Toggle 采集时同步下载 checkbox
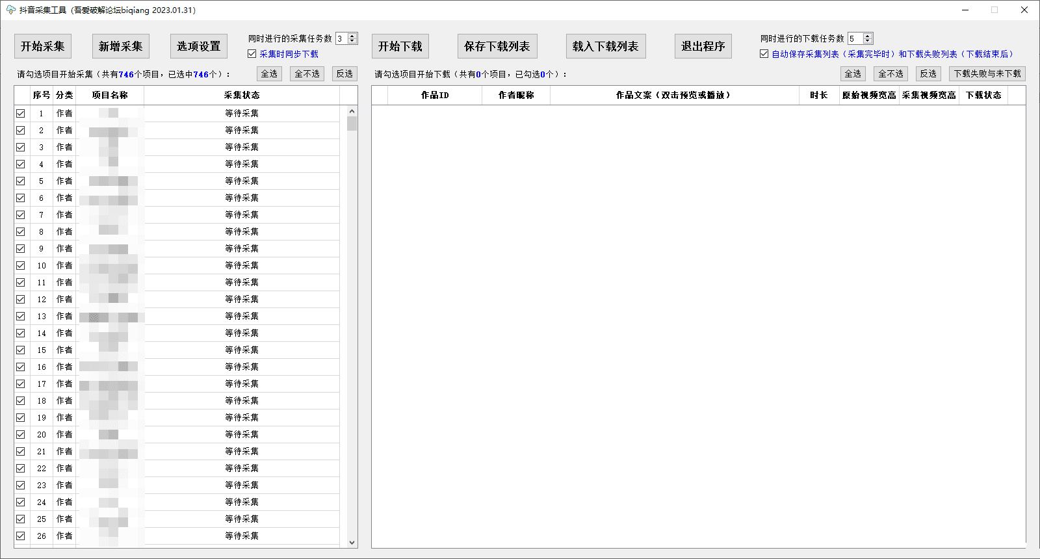This screenshot has width=1040, height=559. pyautogui.click(x=252, y=54)
